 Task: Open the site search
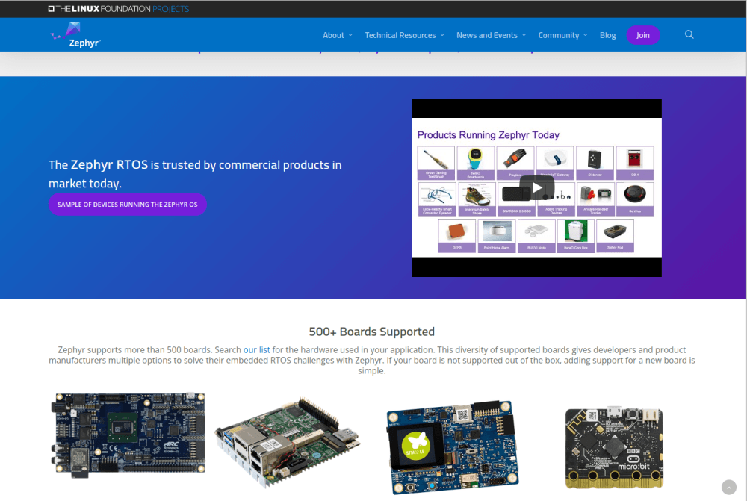689,34
